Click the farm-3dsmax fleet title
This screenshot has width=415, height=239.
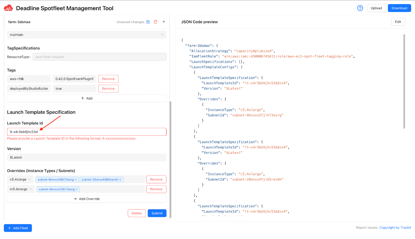(19, 22)
